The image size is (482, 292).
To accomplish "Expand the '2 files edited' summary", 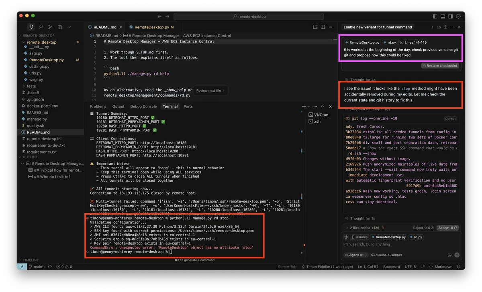I will tap(359, 227).
